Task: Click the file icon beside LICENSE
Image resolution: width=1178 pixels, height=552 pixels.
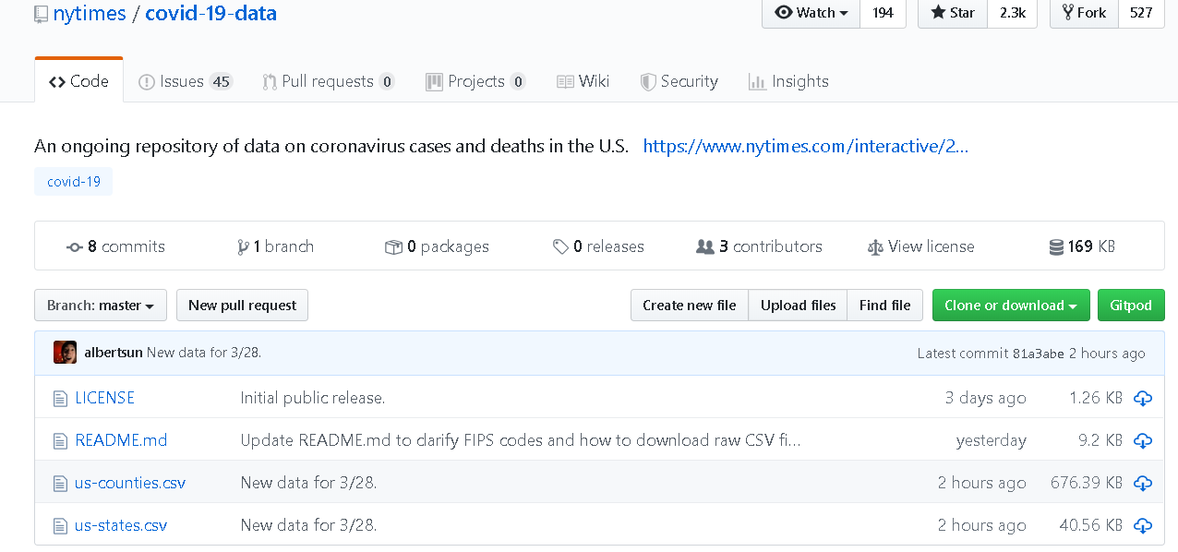Action: (60, 399)
